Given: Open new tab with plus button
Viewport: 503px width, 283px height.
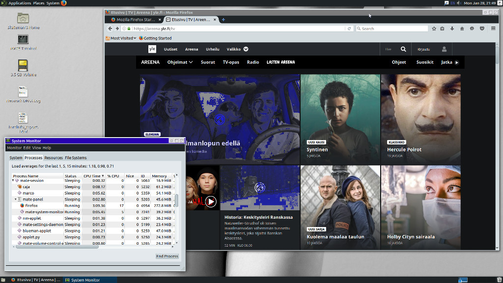Looking at the screenshot, I should (224, 20).
